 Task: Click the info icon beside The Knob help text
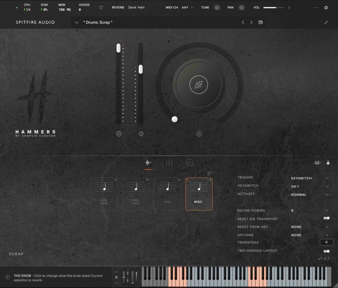[8, 277]
